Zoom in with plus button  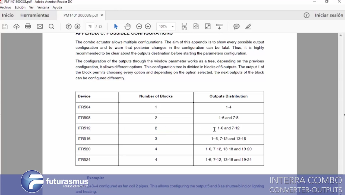coord(148,26)
